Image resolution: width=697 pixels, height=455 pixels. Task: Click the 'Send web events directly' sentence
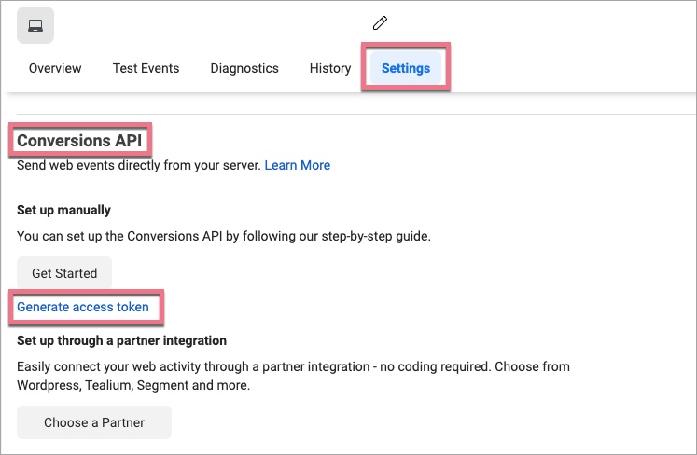[x=138, y=165]
